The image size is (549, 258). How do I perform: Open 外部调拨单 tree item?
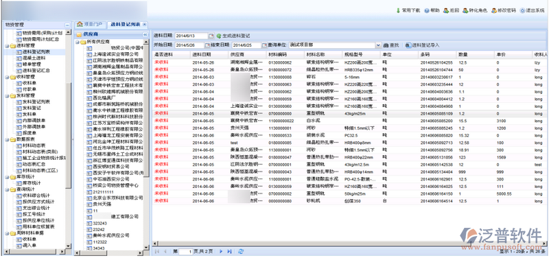pyautogui.click(x=34, y=127)
